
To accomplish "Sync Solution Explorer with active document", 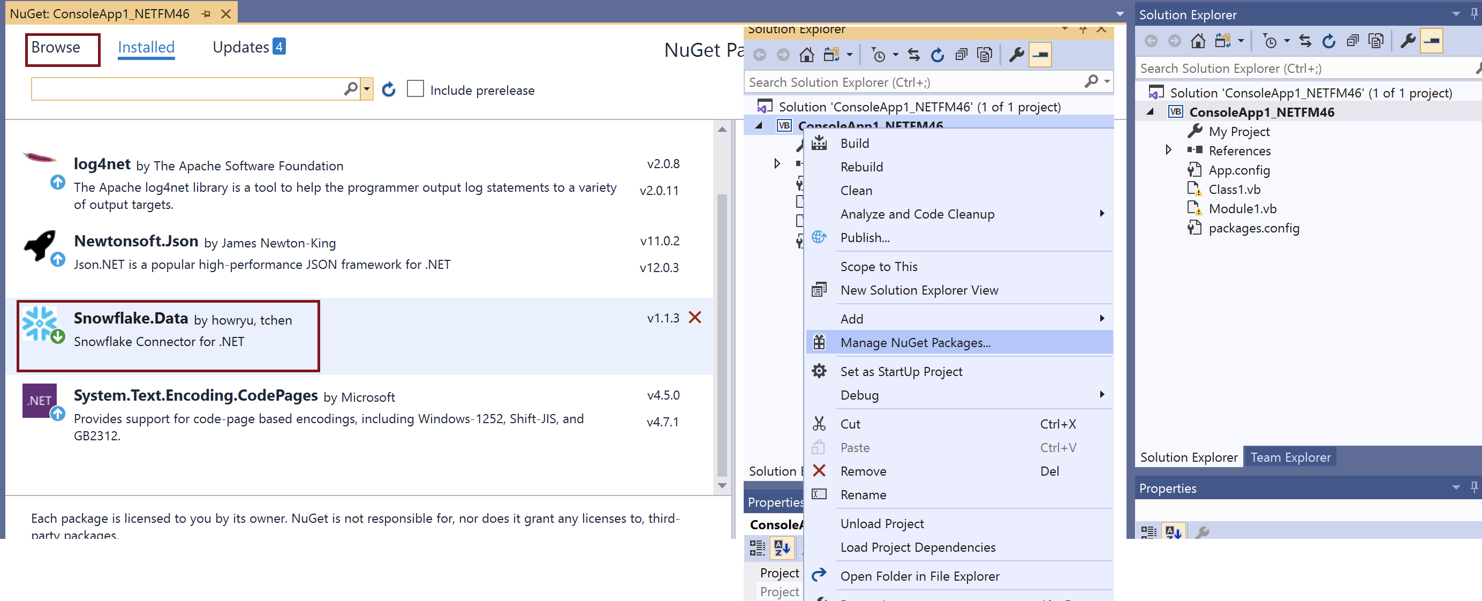I will tap(1305, 40).
